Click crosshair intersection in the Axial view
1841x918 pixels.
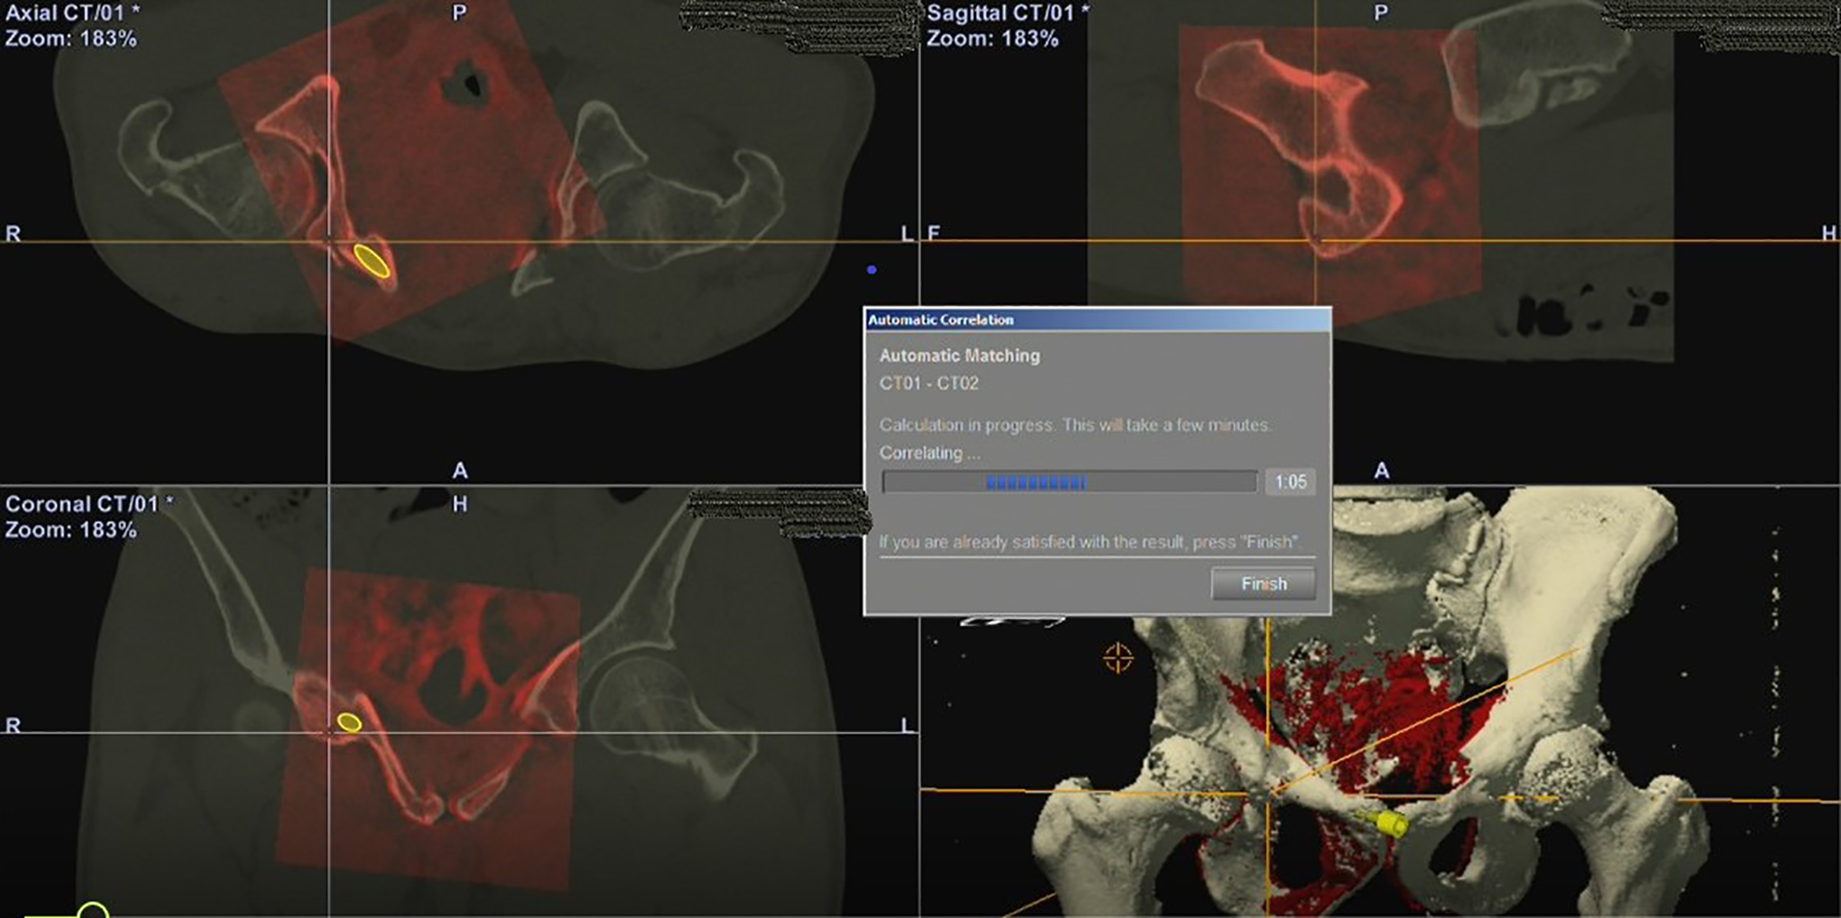point(328,241)
